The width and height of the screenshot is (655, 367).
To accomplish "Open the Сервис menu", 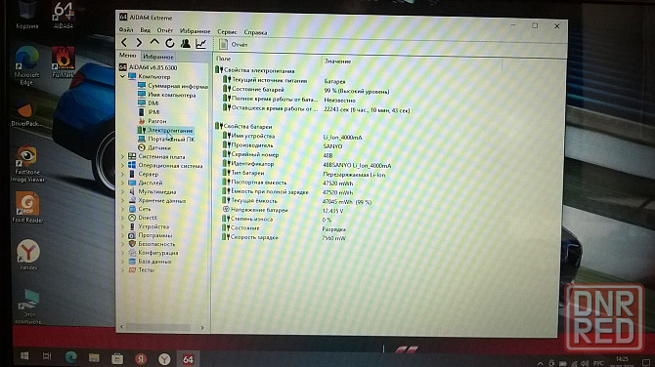I will 227,31.
